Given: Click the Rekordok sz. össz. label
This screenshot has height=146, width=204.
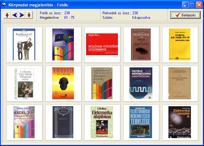Looking at the screenshot, I should 116,13.
